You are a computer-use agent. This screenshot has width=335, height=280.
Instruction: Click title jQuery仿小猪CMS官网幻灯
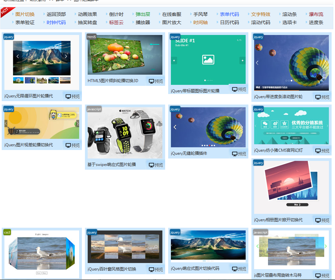tap(278, 150)
